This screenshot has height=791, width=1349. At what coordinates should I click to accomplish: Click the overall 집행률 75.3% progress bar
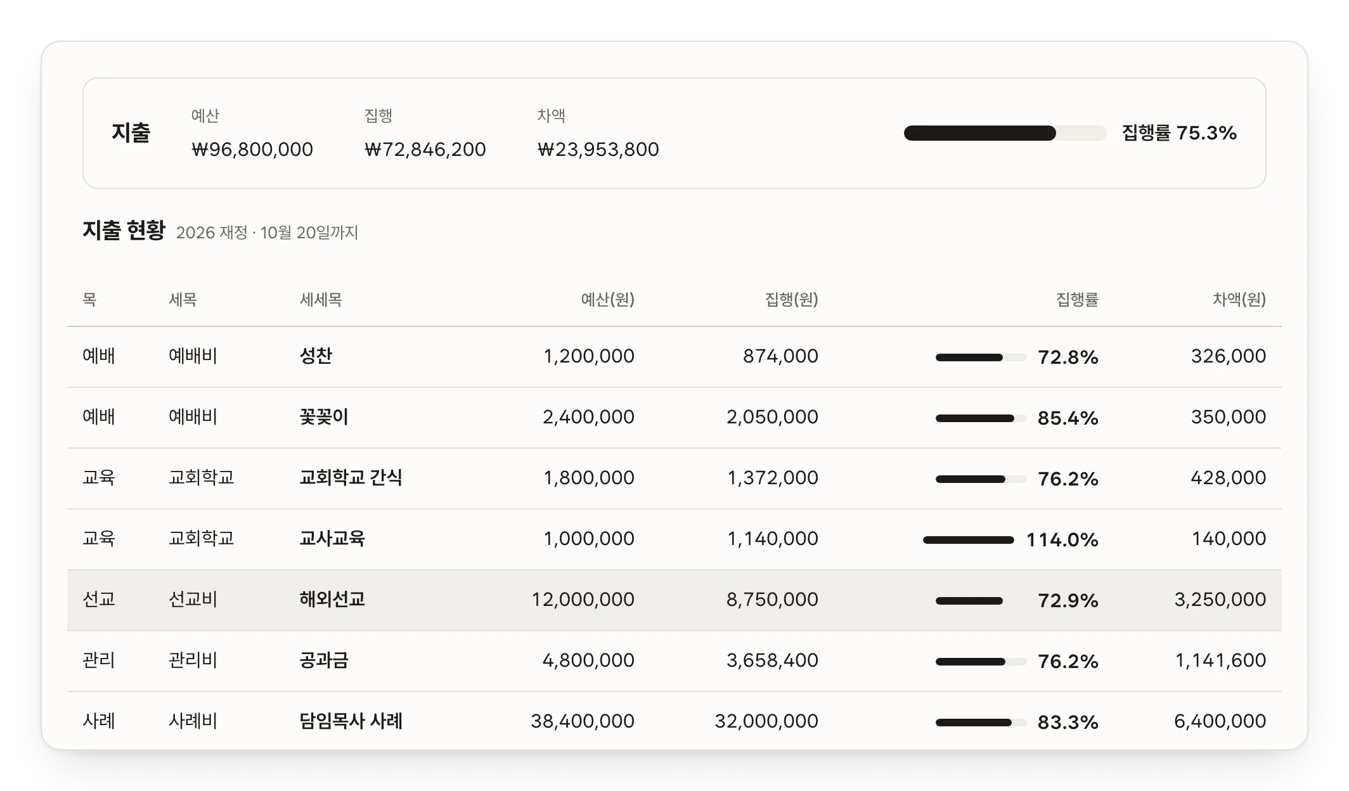(1005, 133)
